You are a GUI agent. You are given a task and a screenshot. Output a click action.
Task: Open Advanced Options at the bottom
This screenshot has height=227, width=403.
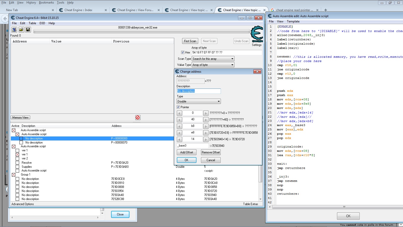(23, 204)
